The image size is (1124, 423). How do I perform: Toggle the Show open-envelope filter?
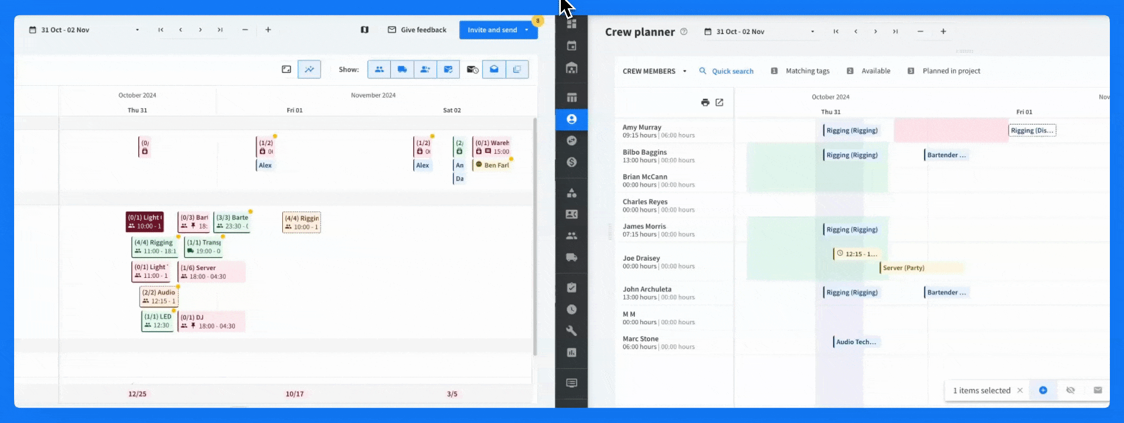tap(494, 69)
